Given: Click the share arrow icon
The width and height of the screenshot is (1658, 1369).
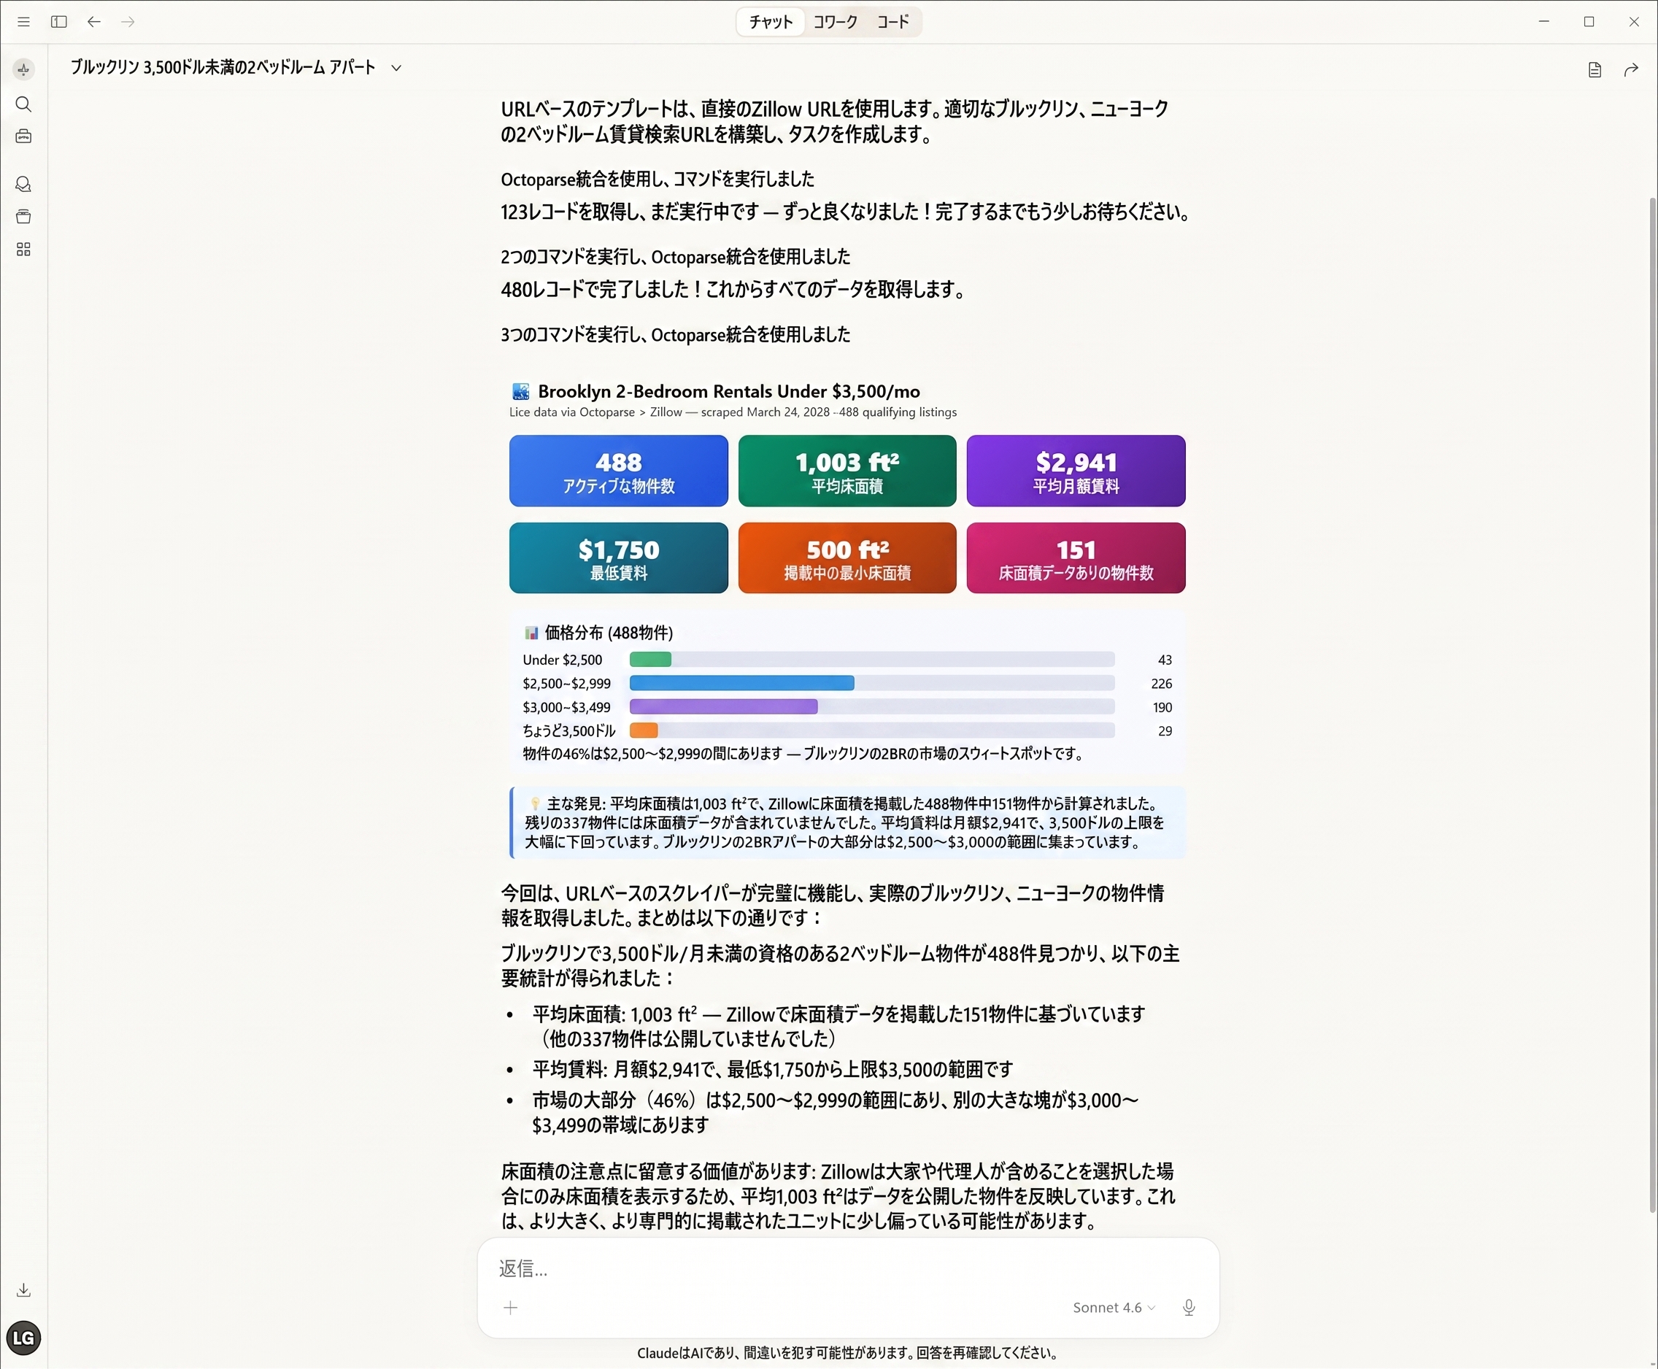Looking at the screenshot, I should [x=1631, y=70].
